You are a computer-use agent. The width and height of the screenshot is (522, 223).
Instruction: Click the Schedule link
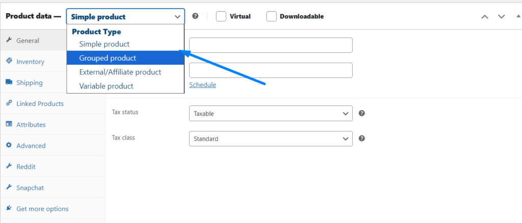202,85
